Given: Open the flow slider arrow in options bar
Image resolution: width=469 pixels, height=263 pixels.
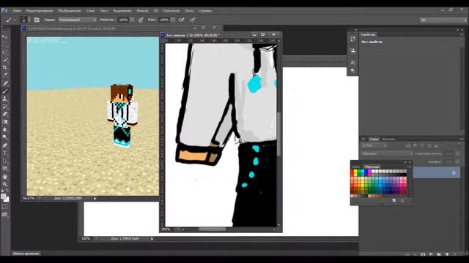Looking at the screenshot, I should (173, 20).
